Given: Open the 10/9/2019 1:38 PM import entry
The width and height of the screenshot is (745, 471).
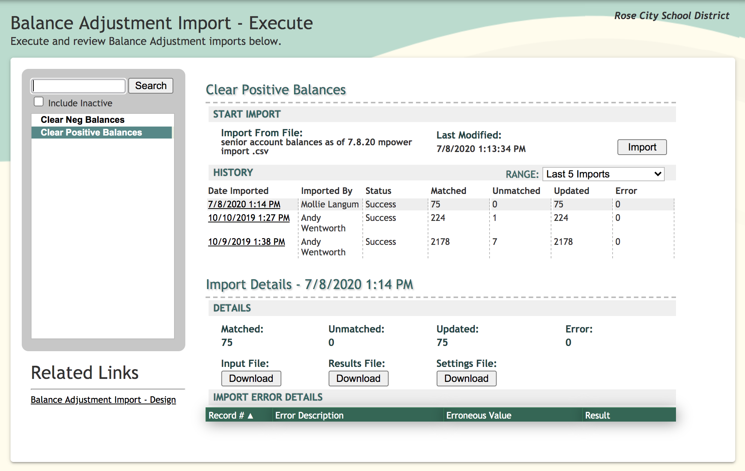Looking at the screenshot, I should 246,242.
